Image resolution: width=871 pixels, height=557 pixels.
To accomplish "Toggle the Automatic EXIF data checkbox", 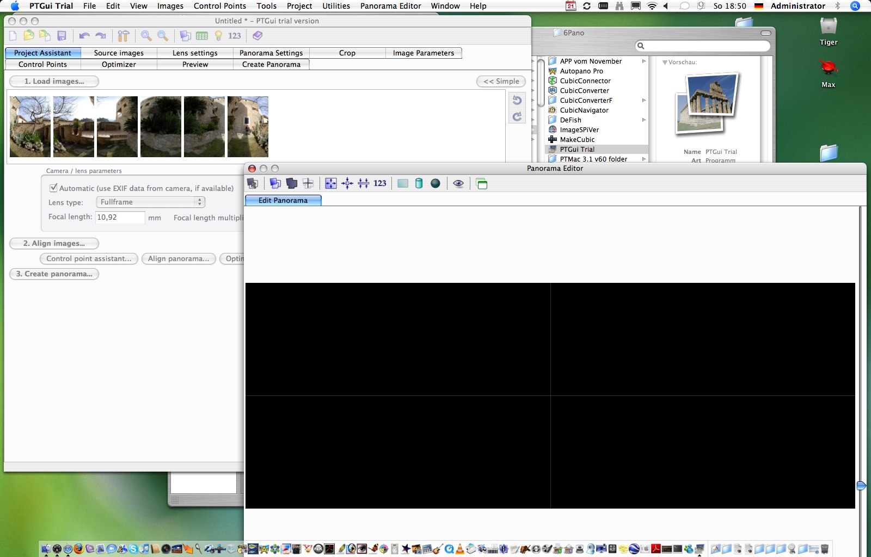I will click(x=53, y=188).
